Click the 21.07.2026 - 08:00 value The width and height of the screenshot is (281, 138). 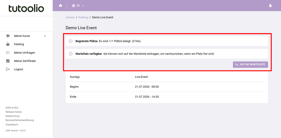click(147, 87)
